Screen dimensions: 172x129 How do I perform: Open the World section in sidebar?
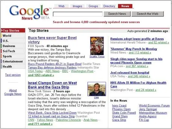pos(13,36)
